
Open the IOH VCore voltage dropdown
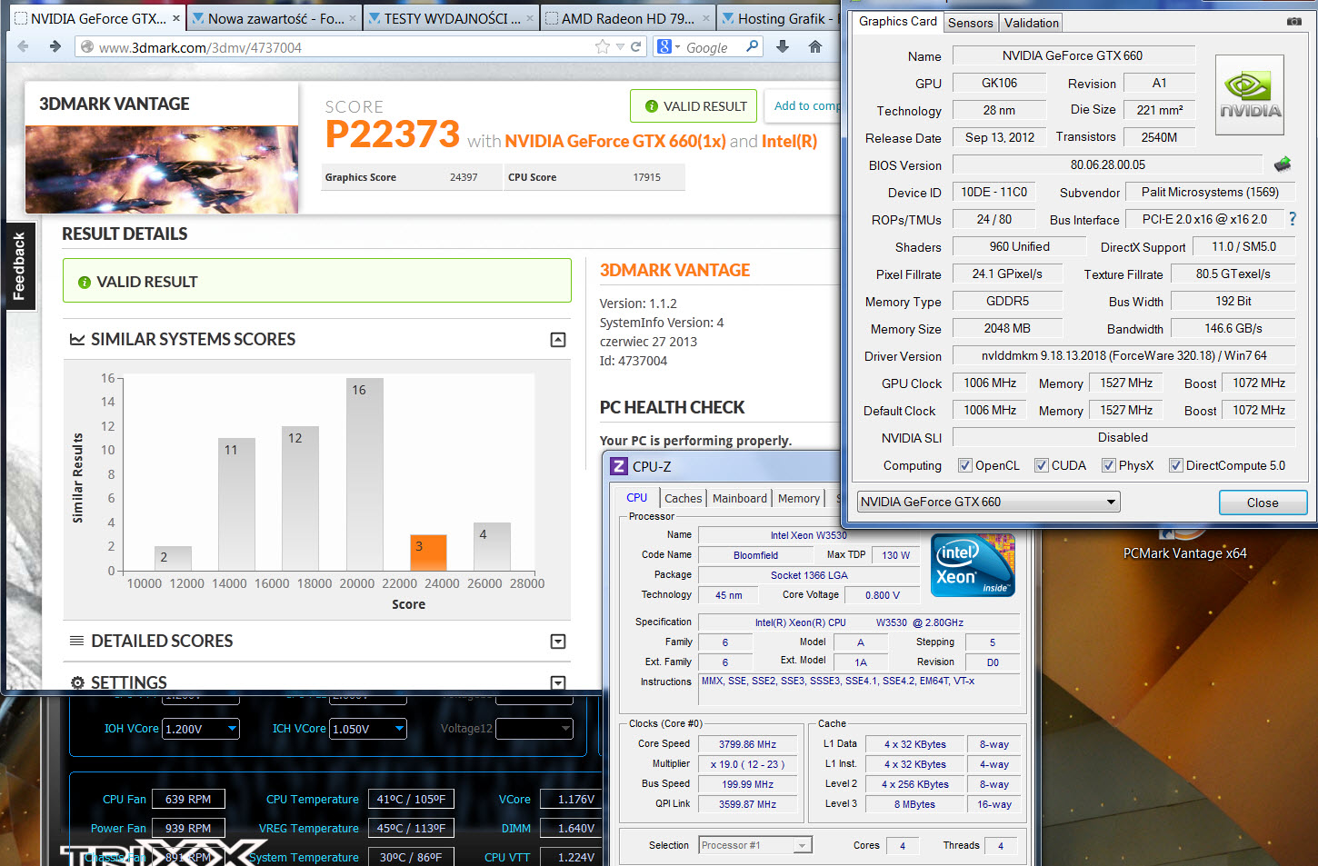point(201,729)
